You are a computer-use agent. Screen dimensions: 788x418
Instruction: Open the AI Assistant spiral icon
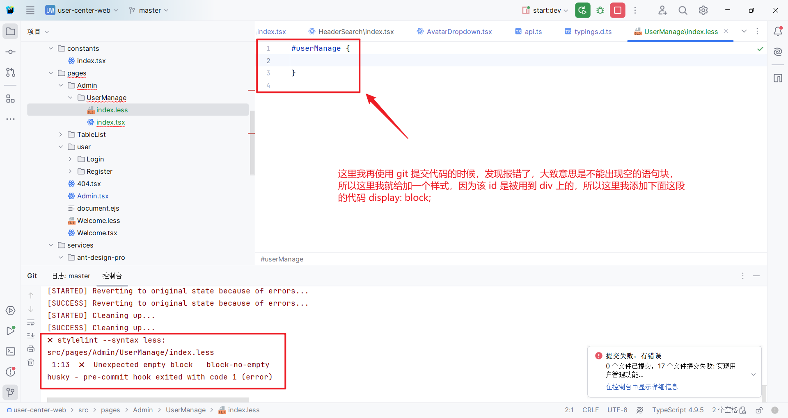pos(778,52)
